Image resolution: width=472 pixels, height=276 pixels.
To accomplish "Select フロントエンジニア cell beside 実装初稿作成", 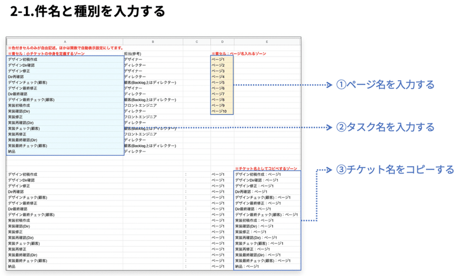I will 153,106.
